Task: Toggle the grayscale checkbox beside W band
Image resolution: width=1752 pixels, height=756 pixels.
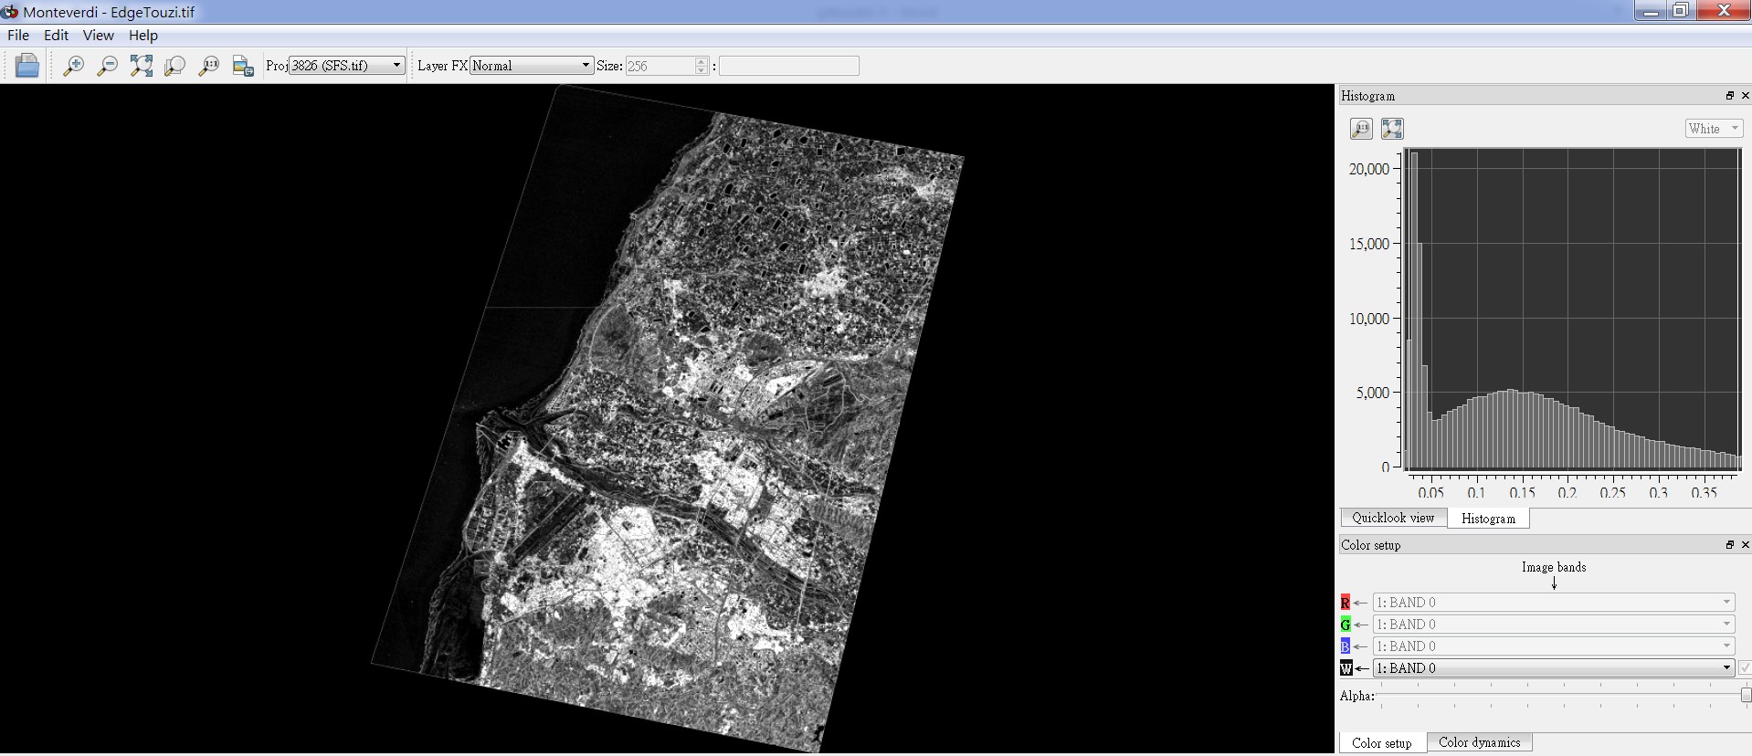Action: tap(1745, 668)
